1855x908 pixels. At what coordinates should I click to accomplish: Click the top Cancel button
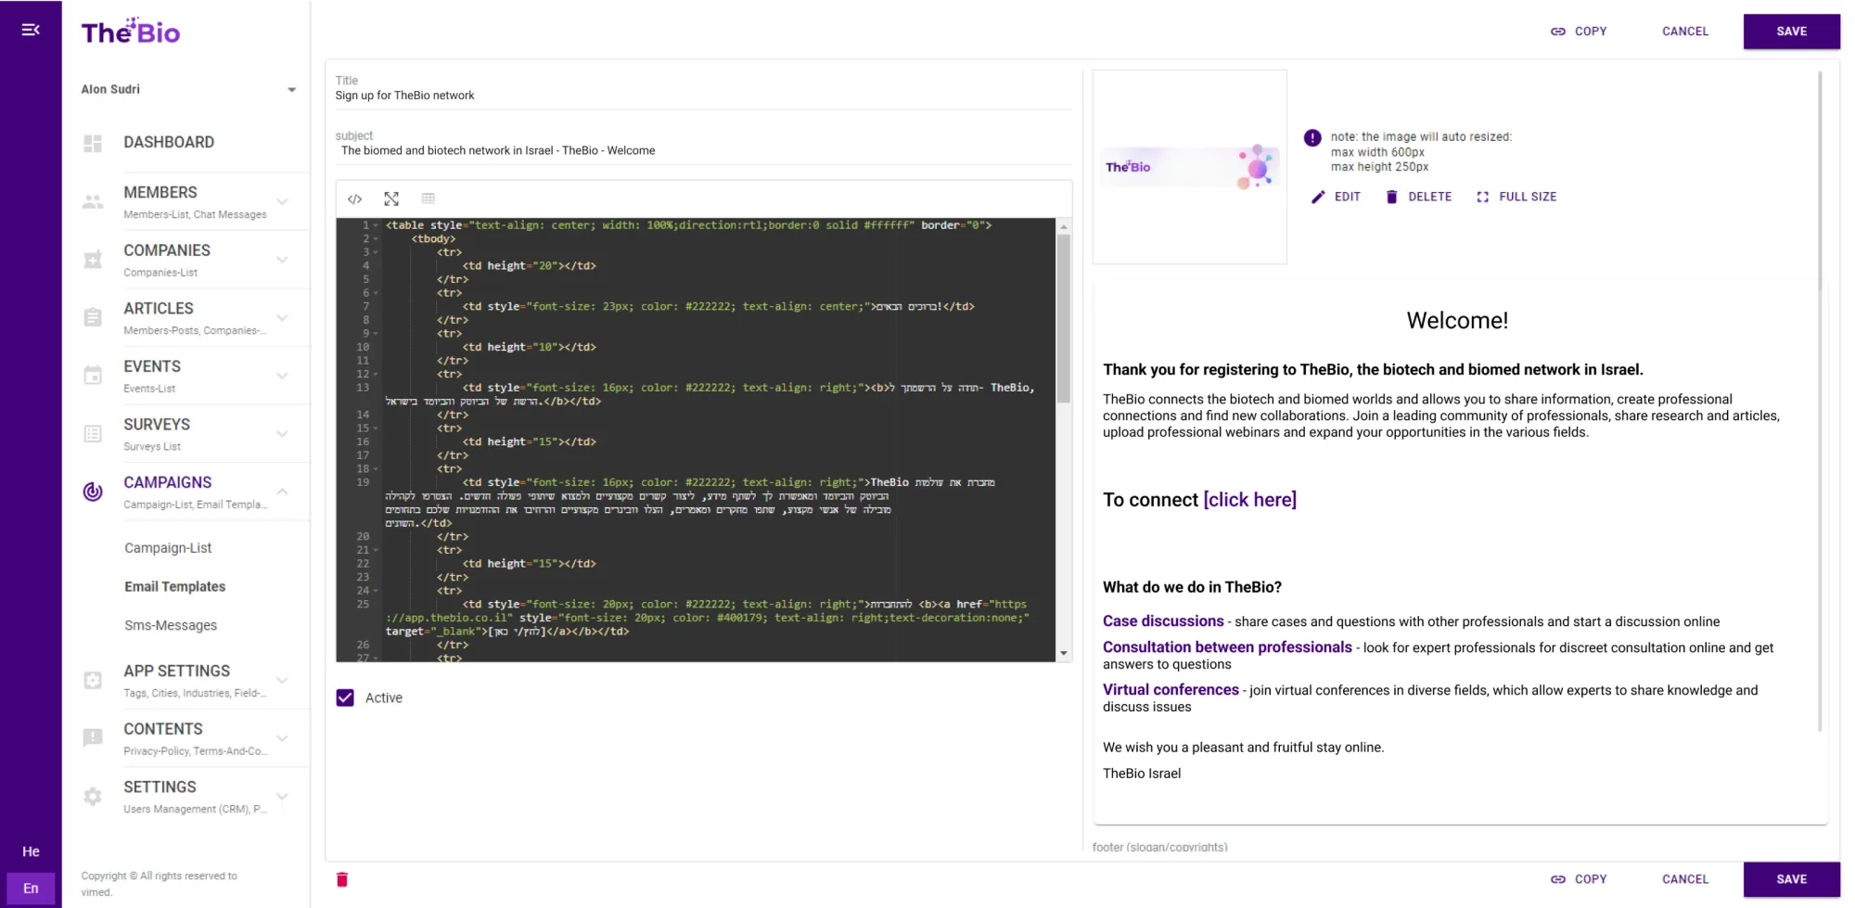click(1685, 32)
